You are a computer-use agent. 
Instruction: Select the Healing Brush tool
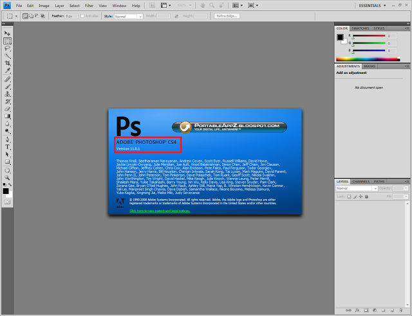(x=7, y=79)
